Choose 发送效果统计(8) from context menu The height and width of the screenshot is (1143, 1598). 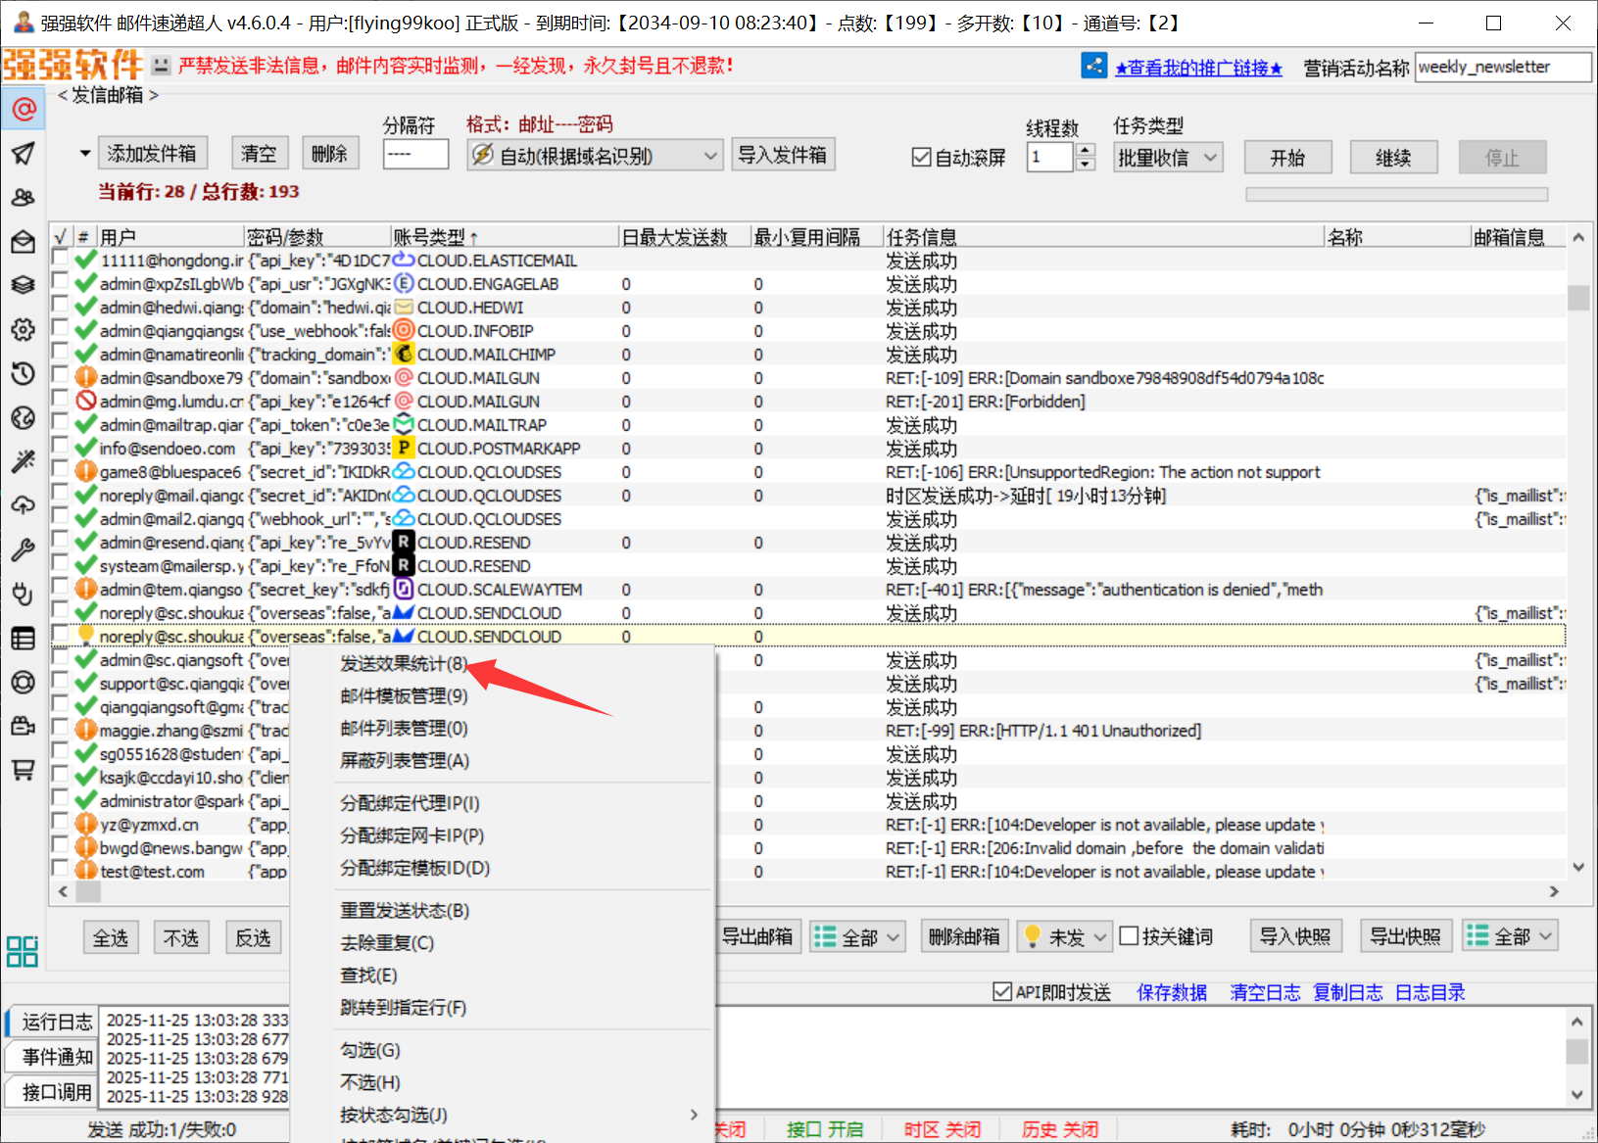(x=404, y=664)
